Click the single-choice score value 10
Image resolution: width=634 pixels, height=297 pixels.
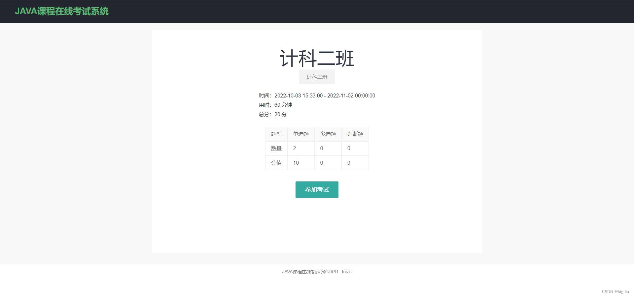[296, 163]
